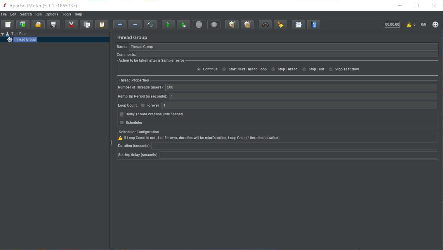
Task: Cut selection with scissors icon
Action: point(71,25)
